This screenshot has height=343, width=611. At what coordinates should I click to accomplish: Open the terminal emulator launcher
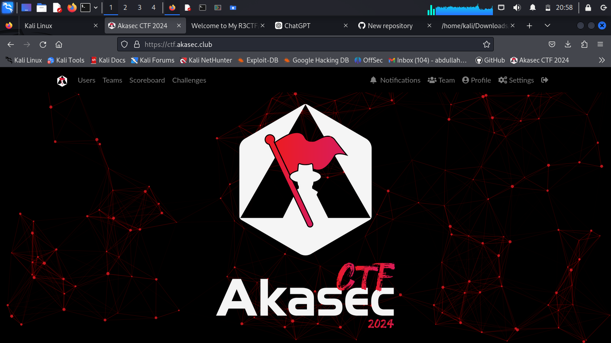click(85, 8)
